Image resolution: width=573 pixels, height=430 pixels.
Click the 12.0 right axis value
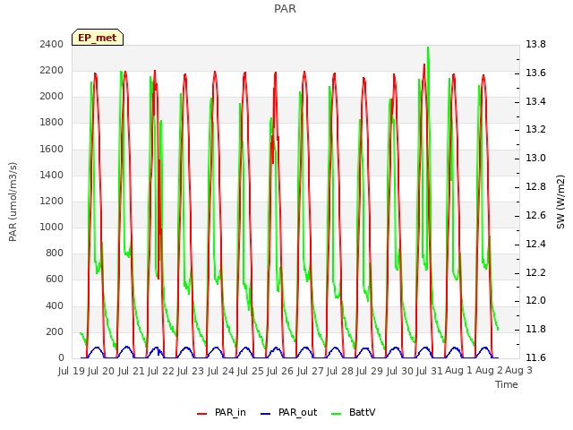535,301
